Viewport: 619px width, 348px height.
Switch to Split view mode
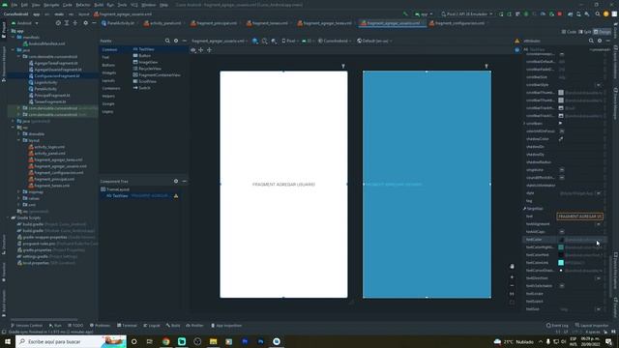click(585, 32)
